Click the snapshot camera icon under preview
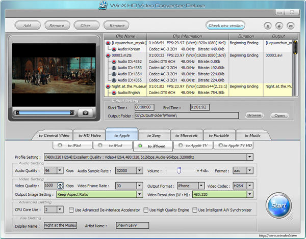The width and height of the screenshot is (306, 239). click(x=85, y=113)
